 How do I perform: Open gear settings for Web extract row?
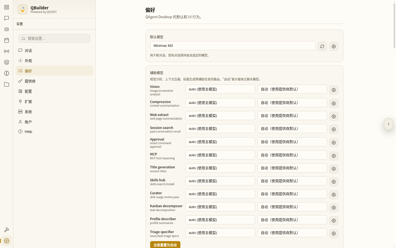334,116
